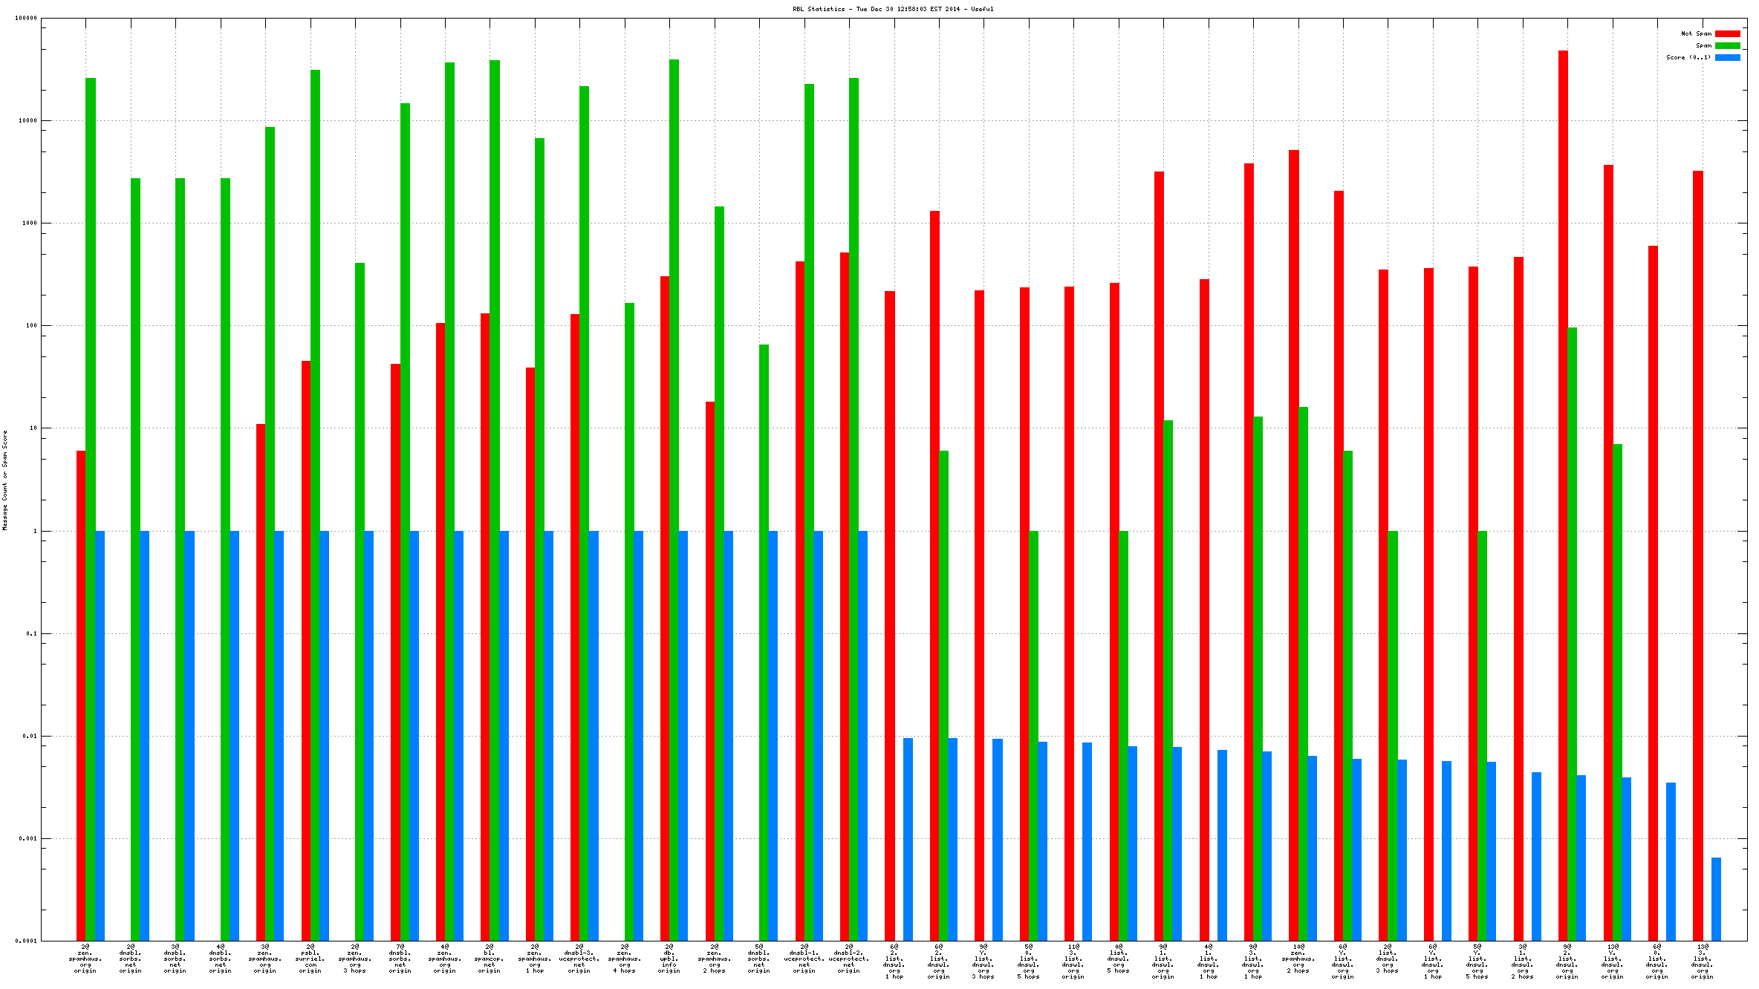Click the dnsbl-1.uceprotect.net axis label

pyautogui.click(x=804, y=959)
